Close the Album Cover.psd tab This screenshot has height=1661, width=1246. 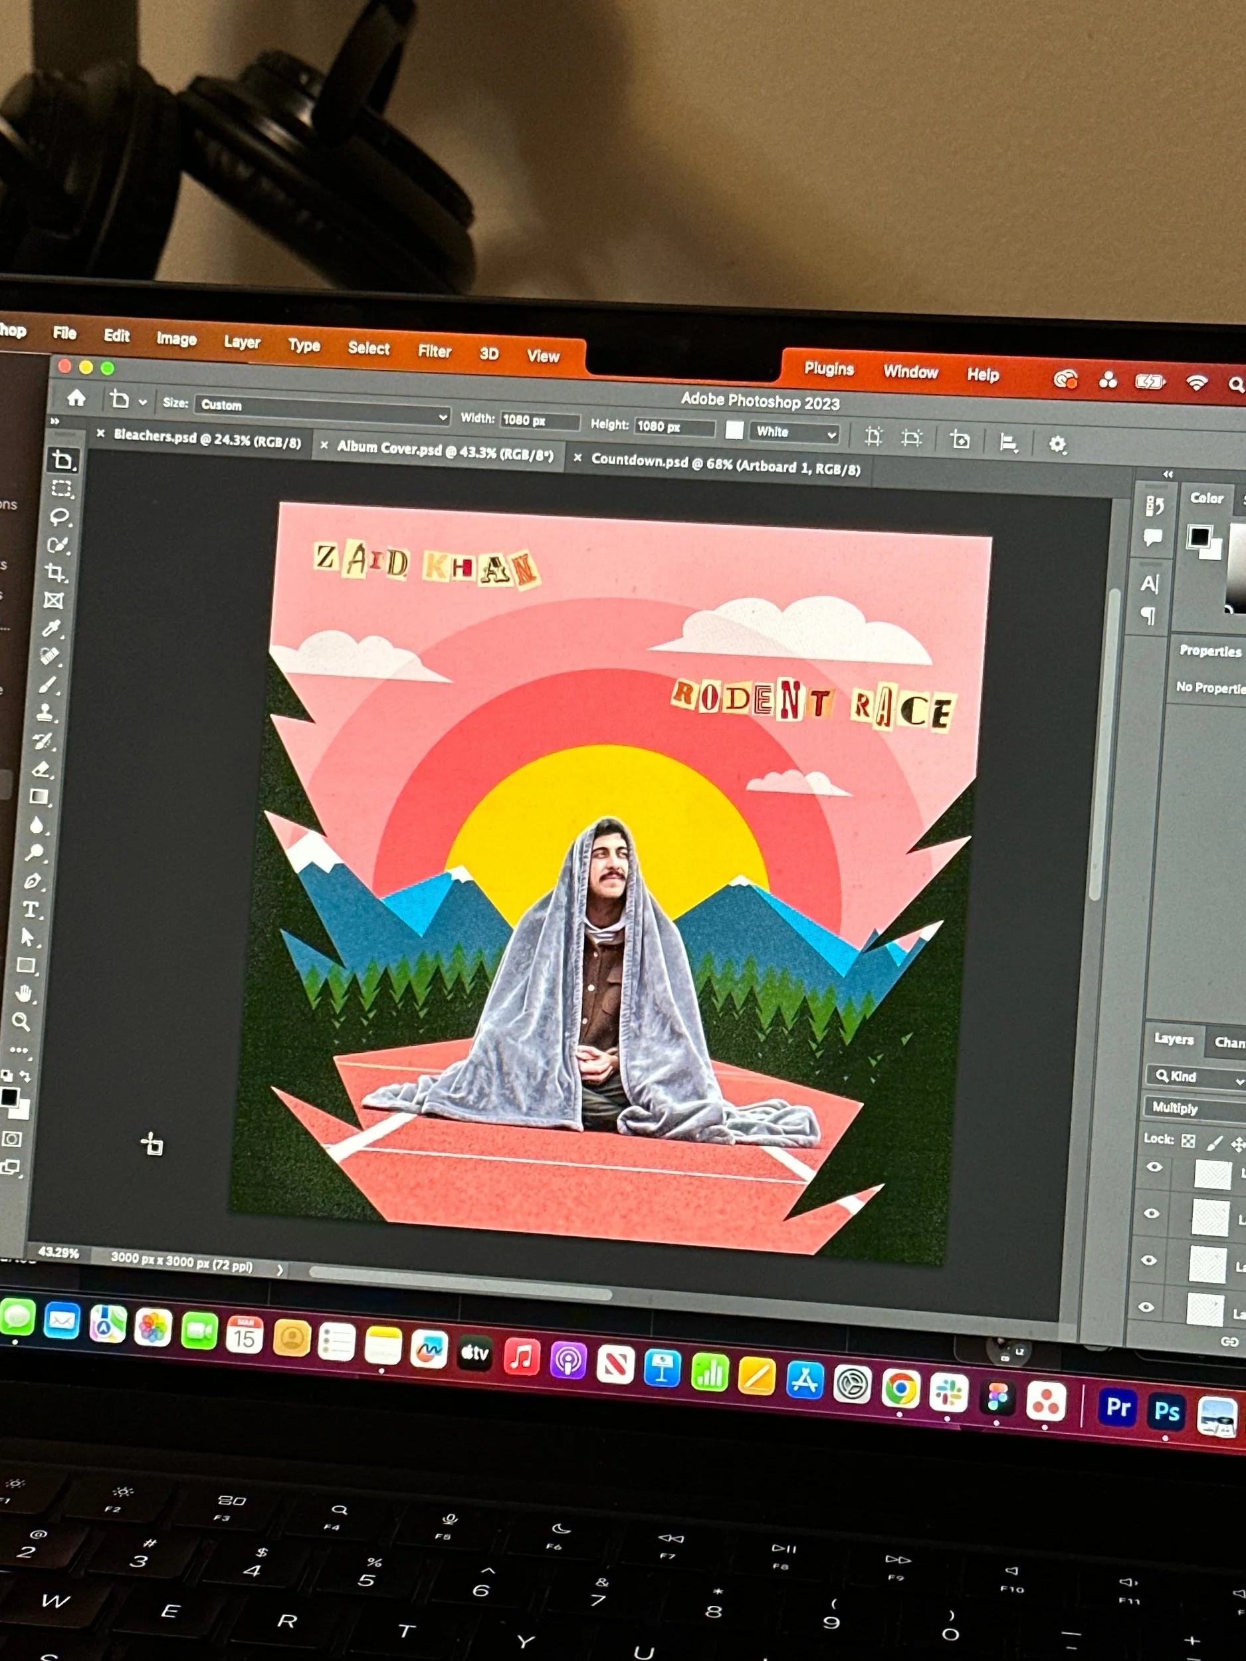click(x=324, y=445)
